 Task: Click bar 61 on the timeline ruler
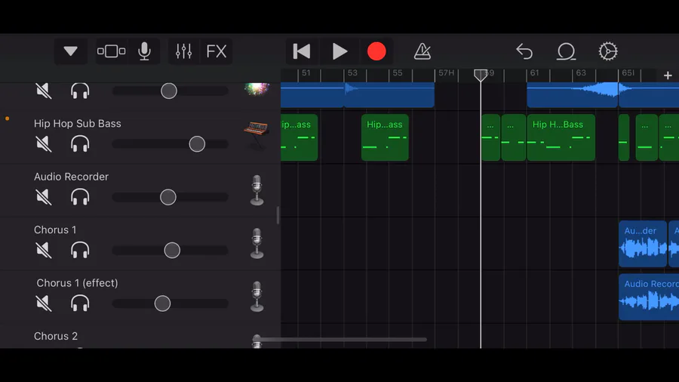(534, 73)
